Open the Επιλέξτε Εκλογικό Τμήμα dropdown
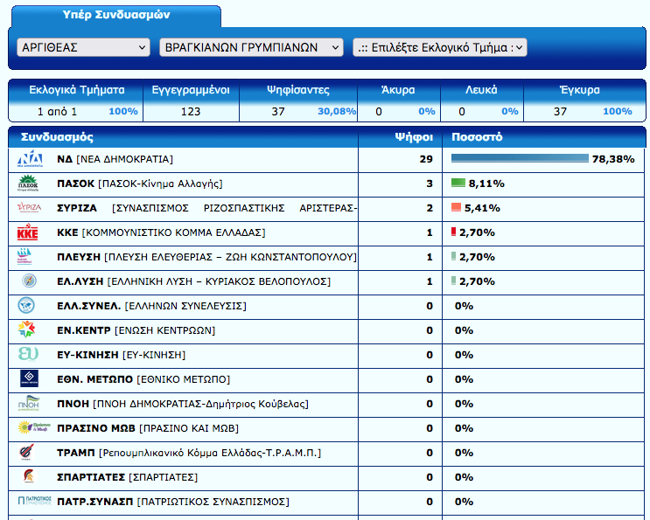The height and width of the screenshot is (520, 650). click(439, 47)
